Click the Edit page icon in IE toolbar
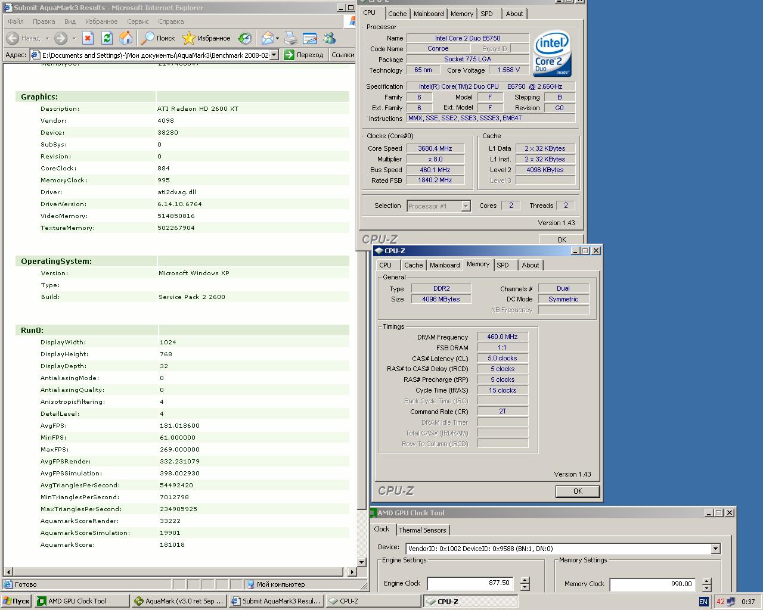This screenshot has width=763, height=610. [310, 38]
